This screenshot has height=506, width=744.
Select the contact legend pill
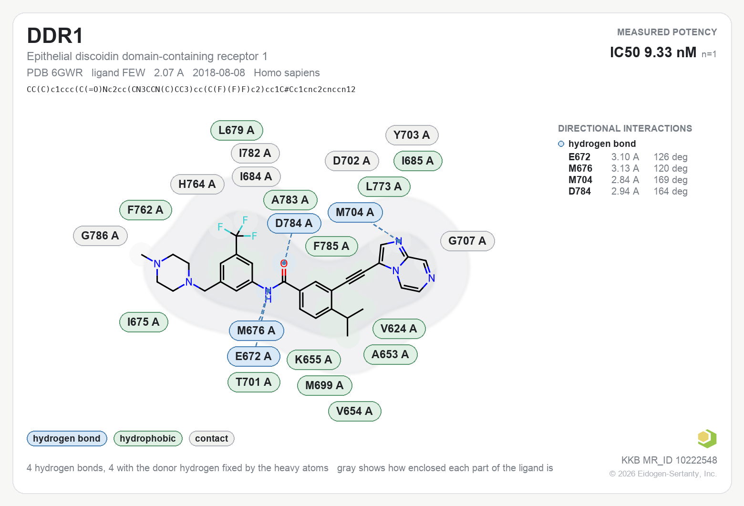212,438
